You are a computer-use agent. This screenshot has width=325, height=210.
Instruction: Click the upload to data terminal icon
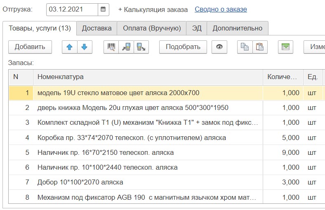(141, 47)
